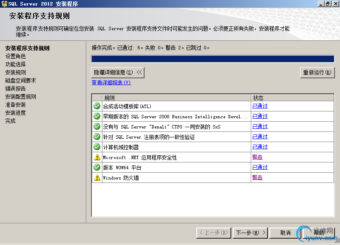The width and height of the screenshot is (340, 245).
Task: Click the completed blue progress bar
Action: (213, 59)
